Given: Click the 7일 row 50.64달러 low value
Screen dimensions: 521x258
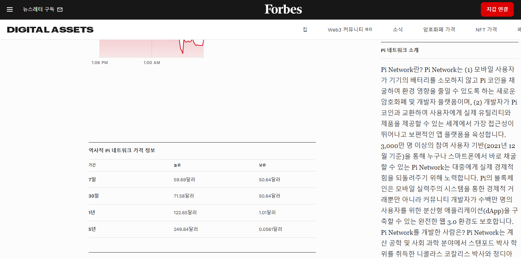Looking at the screenshot, I should coord(270,179).
